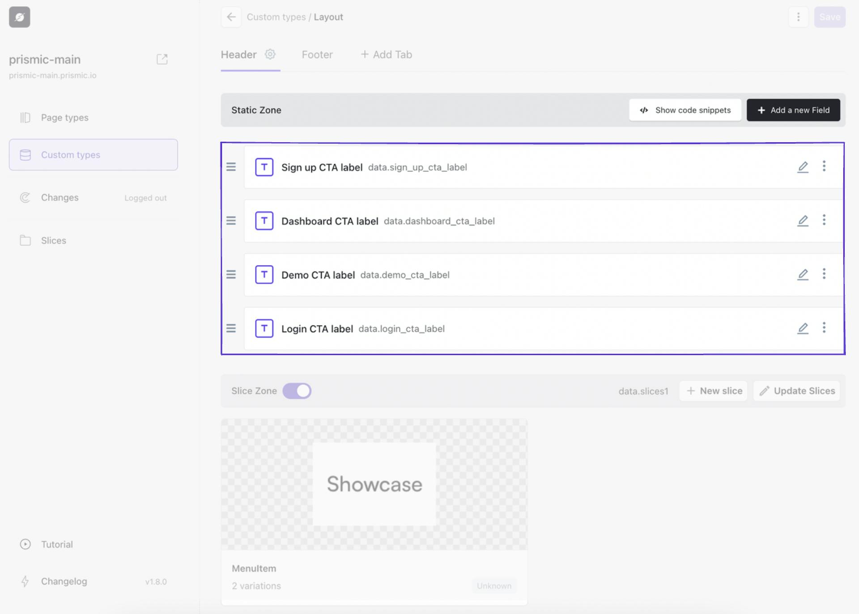The width and height of the screenshot is (859, 614).
Task: Edit the Login CTA label field
Action: pos(803,328)
